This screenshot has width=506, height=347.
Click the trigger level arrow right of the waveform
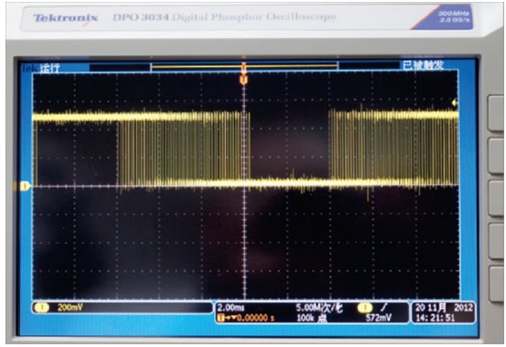coord(454,103)
